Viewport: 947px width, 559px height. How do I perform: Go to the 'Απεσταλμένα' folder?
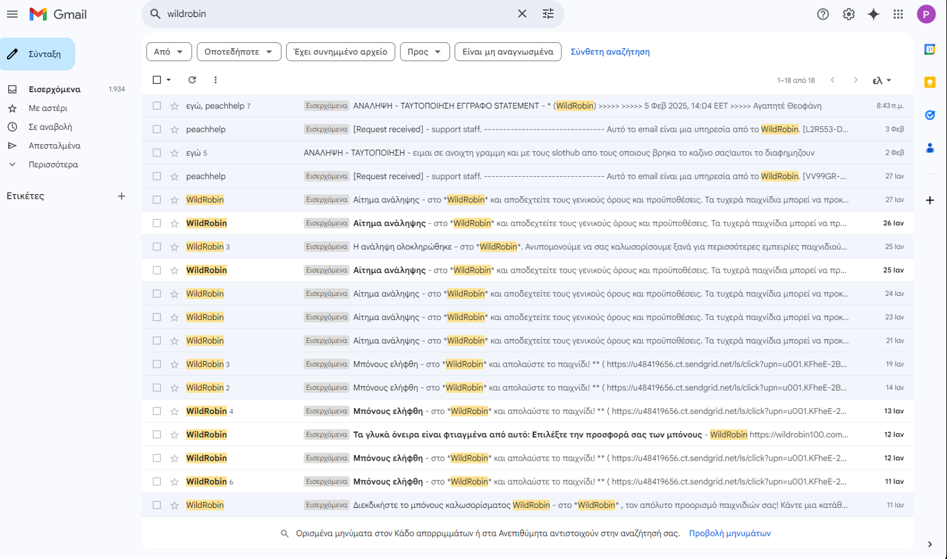click(54, 146)
